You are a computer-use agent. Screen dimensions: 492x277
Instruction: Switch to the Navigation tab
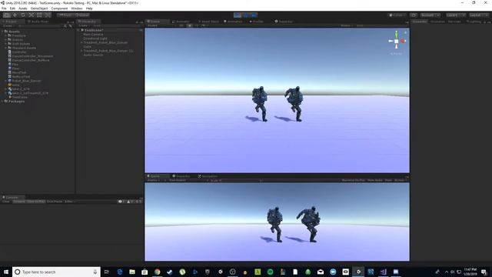coord(208,176)
